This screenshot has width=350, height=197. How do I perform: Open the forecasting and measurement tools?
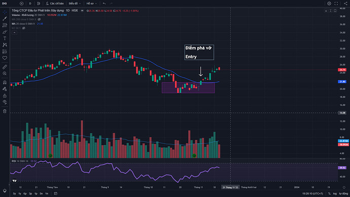(x=5, y=52)
